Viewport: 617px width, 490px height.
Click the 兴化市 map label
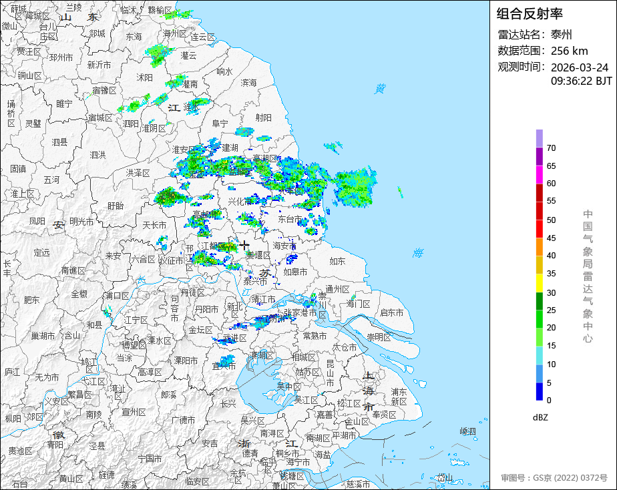point(240,202)
